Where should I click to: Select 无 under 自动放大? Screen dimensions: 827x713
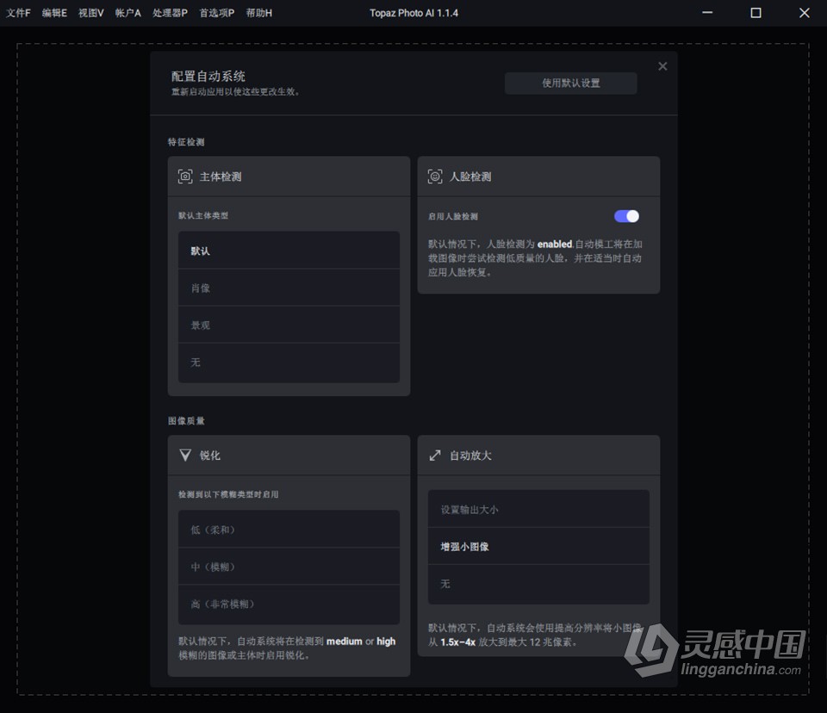point(538,585)
